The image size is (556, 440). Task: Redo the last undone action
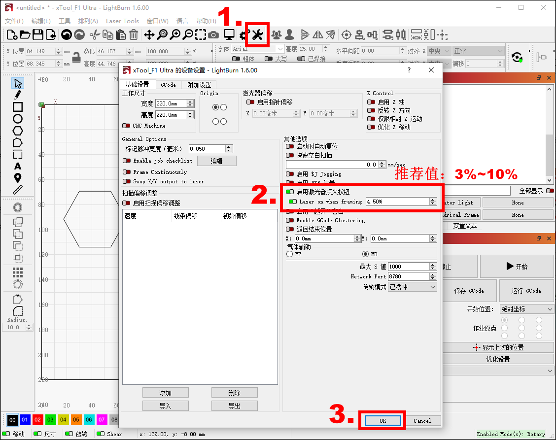[x=79, y=35]
